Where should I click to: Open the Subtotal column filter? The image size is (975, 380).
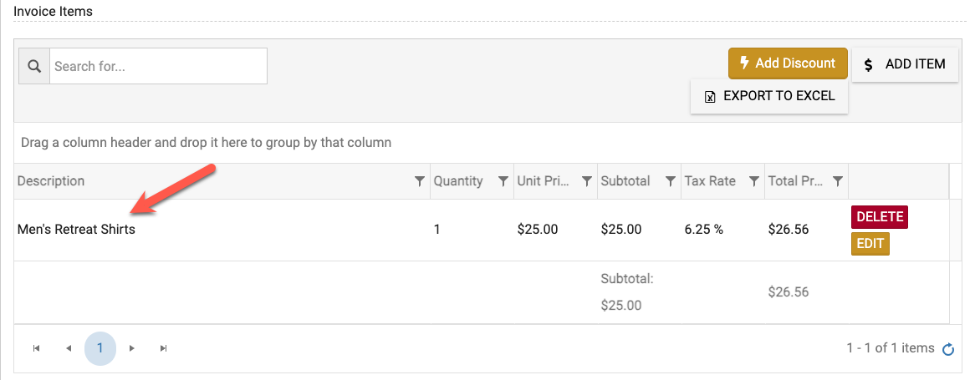click(671, 181)
